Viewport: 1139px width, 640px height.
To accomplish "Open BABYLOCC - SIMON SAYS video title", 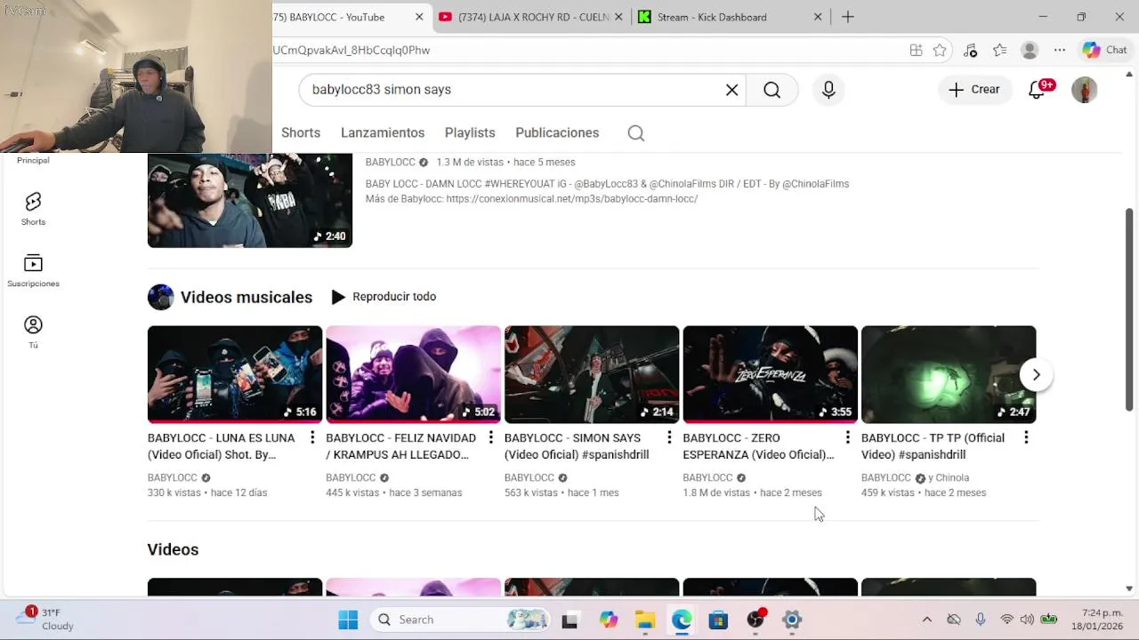I will (577, 446).
